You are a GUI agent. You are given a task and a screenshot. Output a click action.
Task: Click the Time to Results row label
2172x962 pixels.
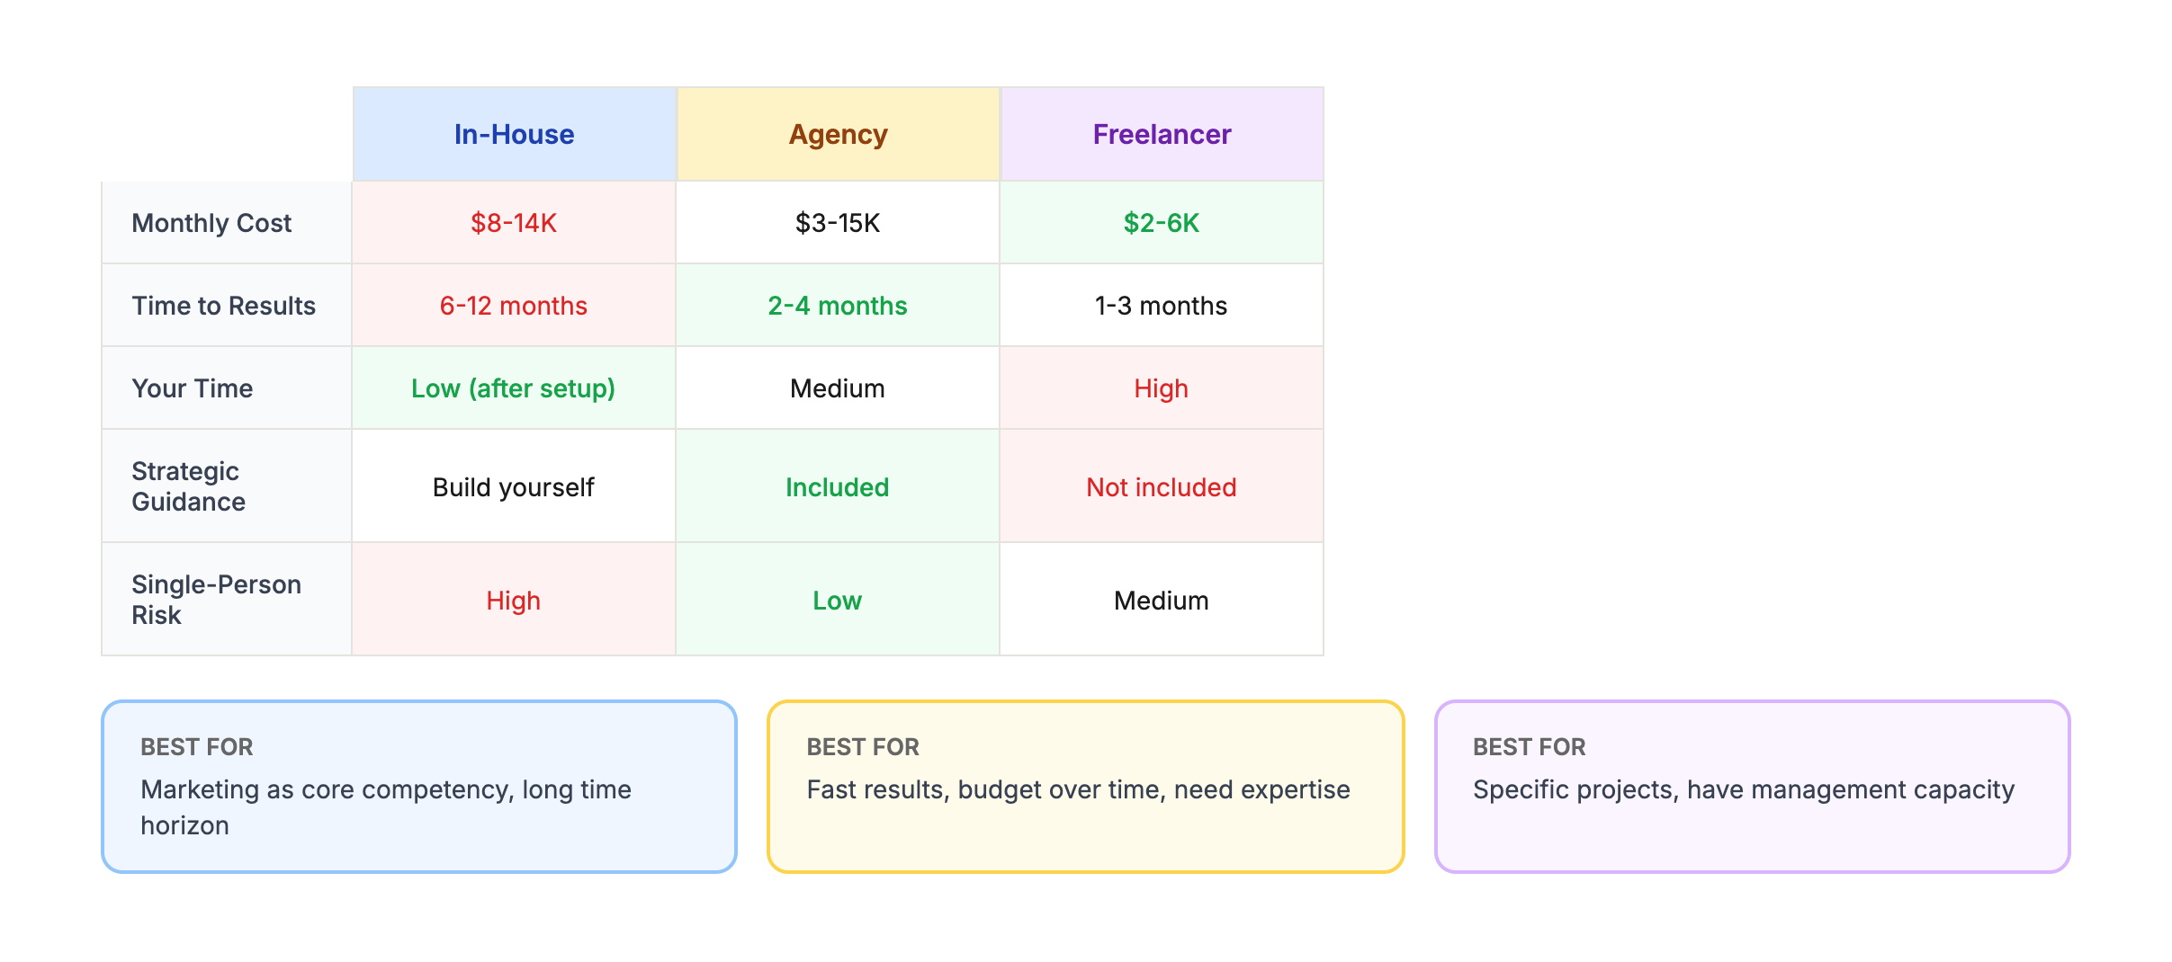click(223, 306)
